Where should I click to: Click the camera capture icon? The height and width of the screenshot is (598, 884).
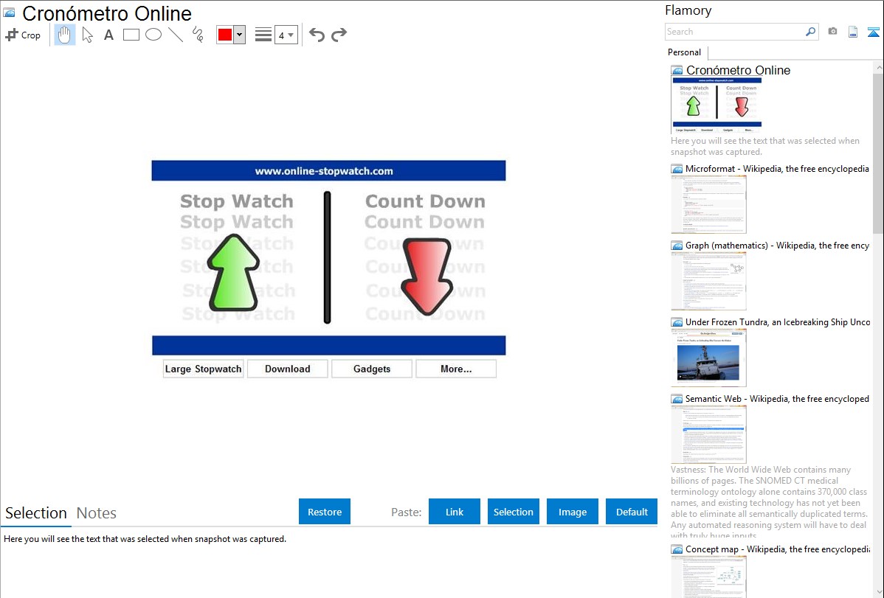pyautogui.click(x=832, y=32)
